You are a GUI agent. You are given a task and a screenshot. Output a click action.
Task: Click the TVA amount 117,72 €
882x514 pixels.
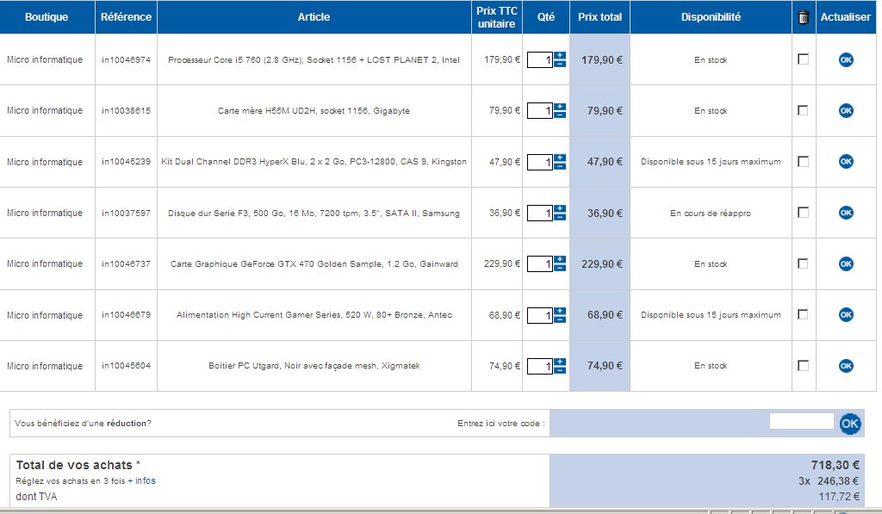[x=839, y=497]
